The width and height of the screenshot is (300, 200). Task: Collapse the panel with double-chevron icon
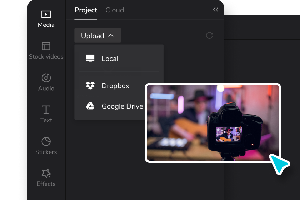tap(216, 10)
